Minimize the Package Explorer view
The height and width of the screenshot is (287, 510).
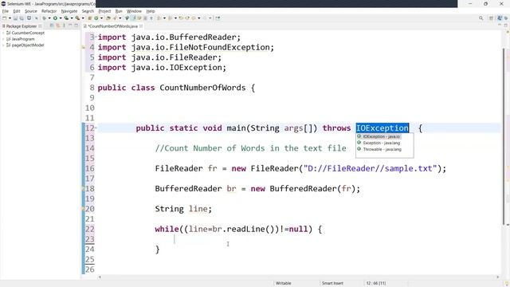(x=70, y=26)
